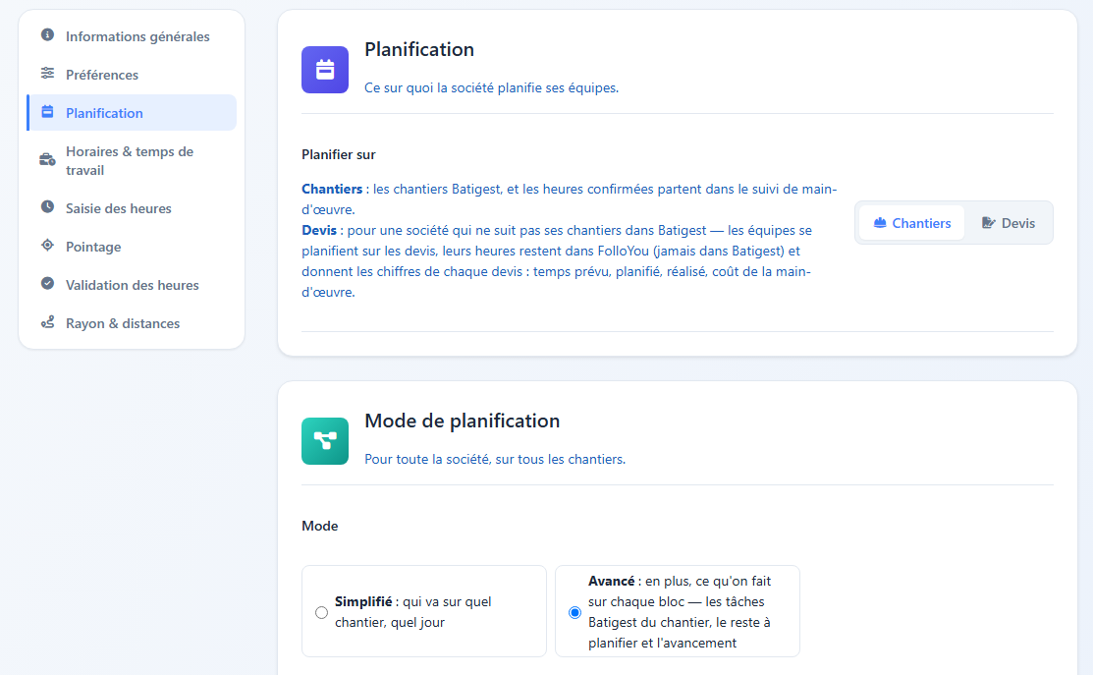The width and height of the screenshot is (1093, 675).
Task: Open Informations générales settings section
Action: pyautogui.click(x=132, y=36)
